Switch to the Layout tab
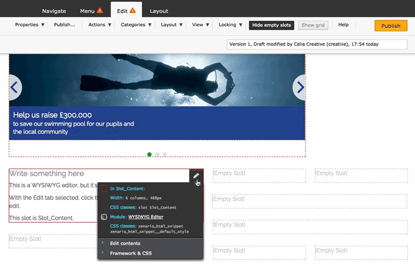This screenshot has width=415, height=272. (158, 11)
